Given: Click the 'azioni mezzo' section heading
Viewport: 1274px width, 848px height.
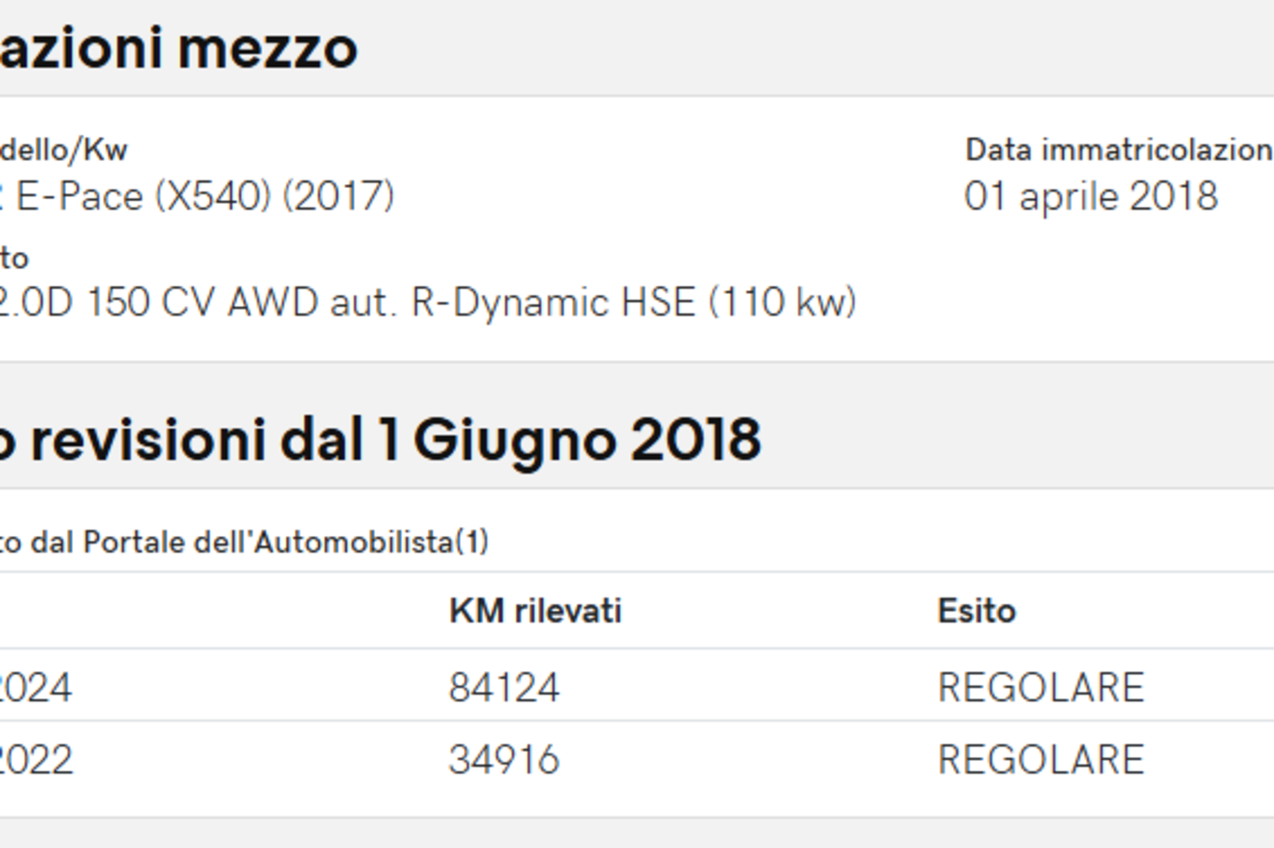Looking at the screenshot, I should click(x=178, y=49).
